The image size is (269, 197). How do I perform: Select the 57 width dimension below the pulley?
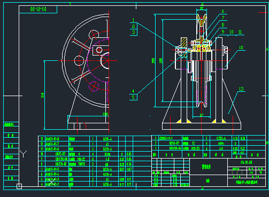202,115
